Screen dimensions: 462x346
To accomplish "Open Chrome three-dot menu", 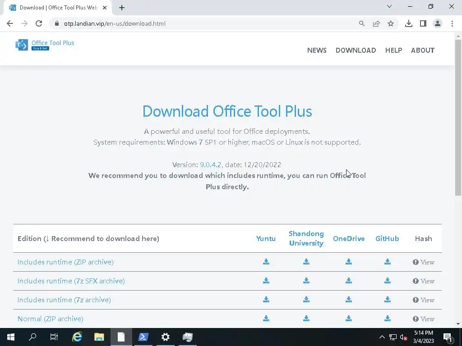I will (x=452, y=23).
